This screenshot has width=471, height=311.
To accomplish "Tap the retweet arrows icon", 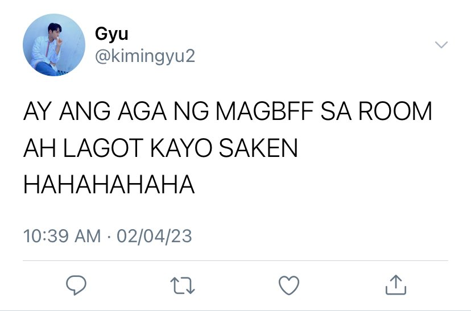I will (x=183, y=285).
